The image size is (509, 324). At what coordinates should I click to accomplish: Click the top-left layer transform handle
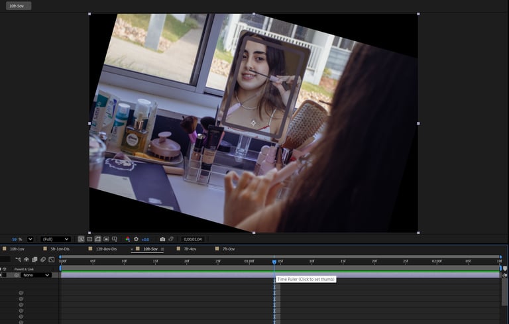[x=89, y=14]
